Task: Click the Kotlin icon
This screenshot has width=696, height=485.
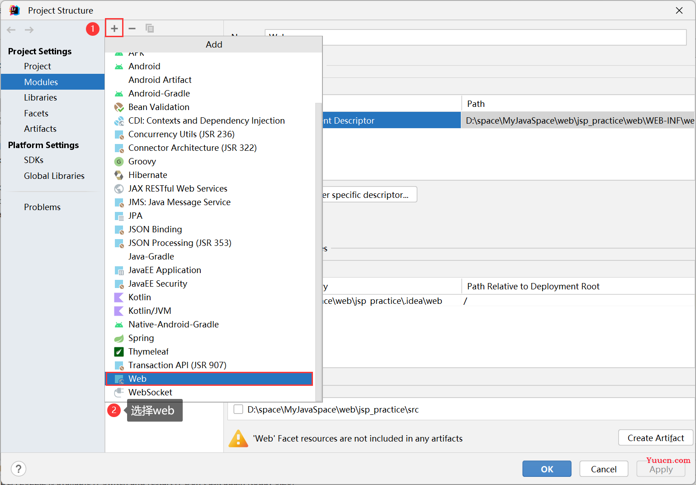Action: 119,298
